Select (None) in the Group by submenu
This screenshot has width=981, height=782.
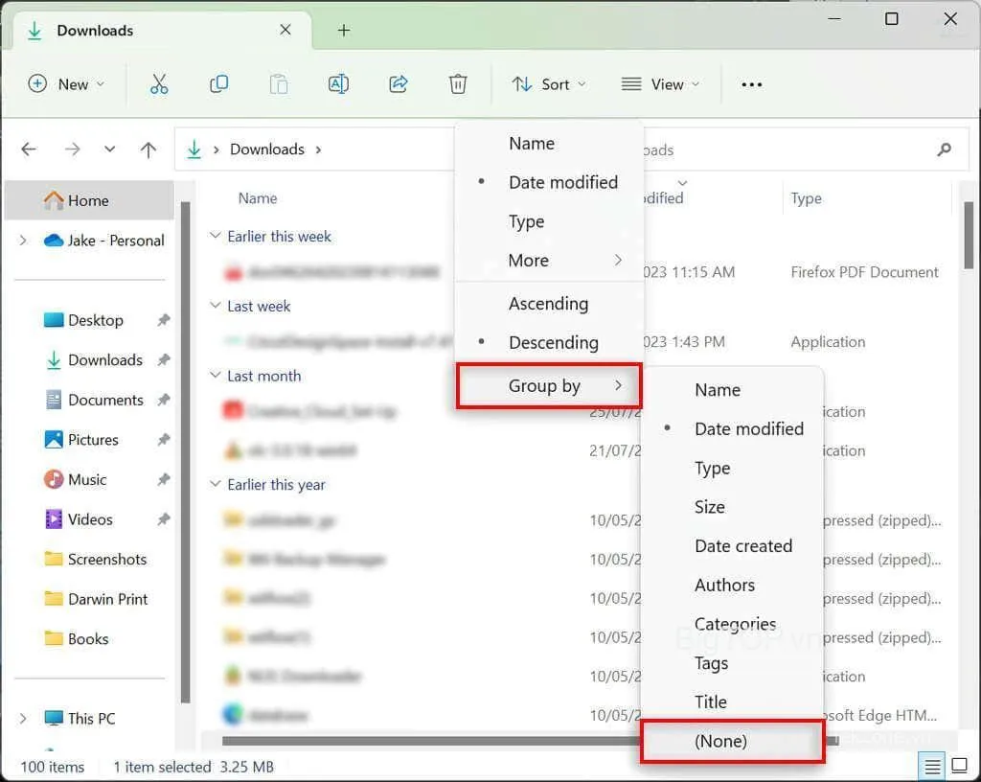pyautogui.click(x=720, y=741)
